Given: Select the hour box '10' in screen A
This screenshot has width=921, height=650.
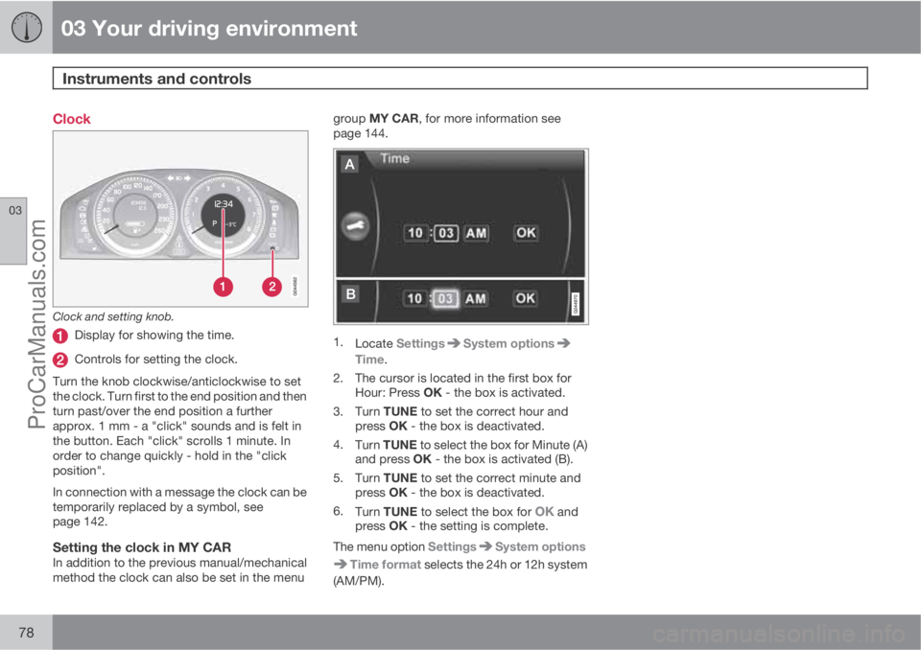Looking at the screenshot, I should 415,233.
